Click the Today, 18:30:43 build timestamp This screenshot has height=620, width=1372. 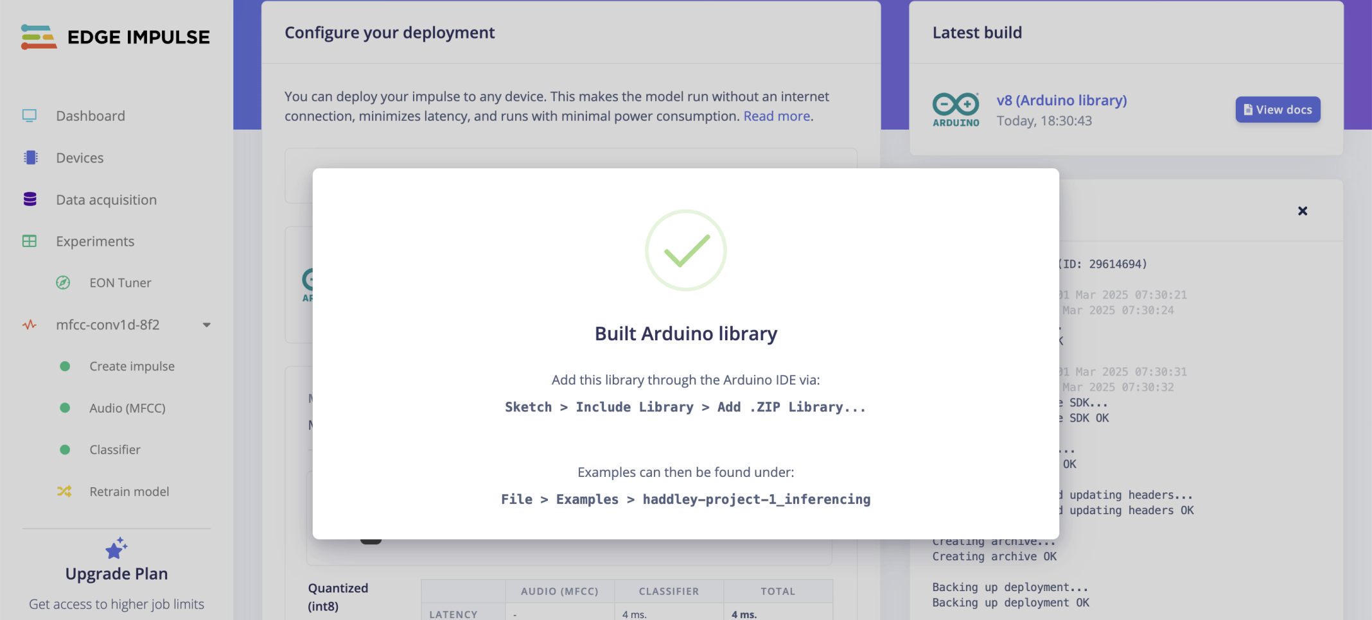(1044, 121)
